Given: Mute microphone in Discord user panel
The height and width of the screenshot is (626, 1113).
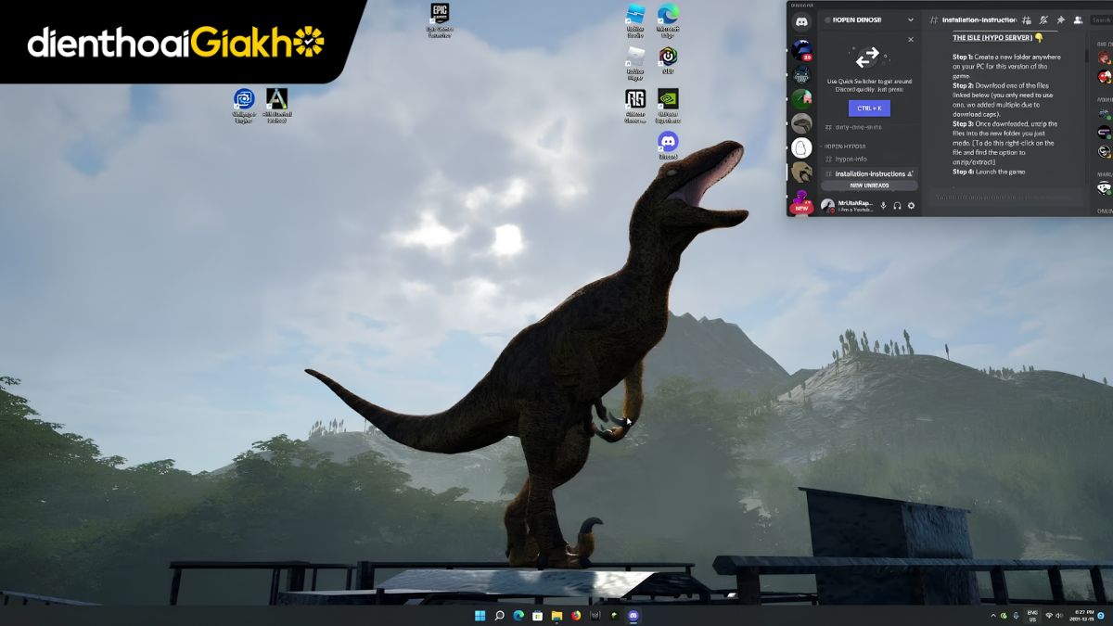Looking at the screenshot, I should coord(883,206).
